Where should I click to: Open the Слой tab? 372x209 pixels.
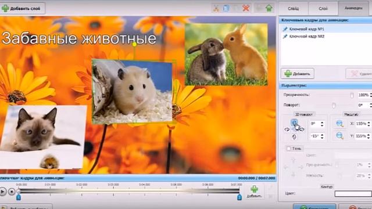323,9
